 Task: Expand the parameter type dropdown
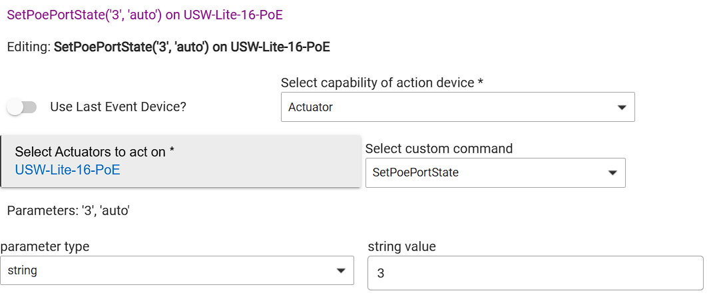(x=176, y=270)
